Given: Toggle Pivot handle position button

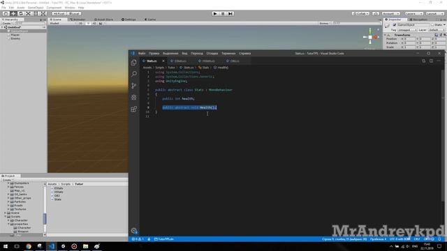Looking at the screenshot, I should pos(59,14).
